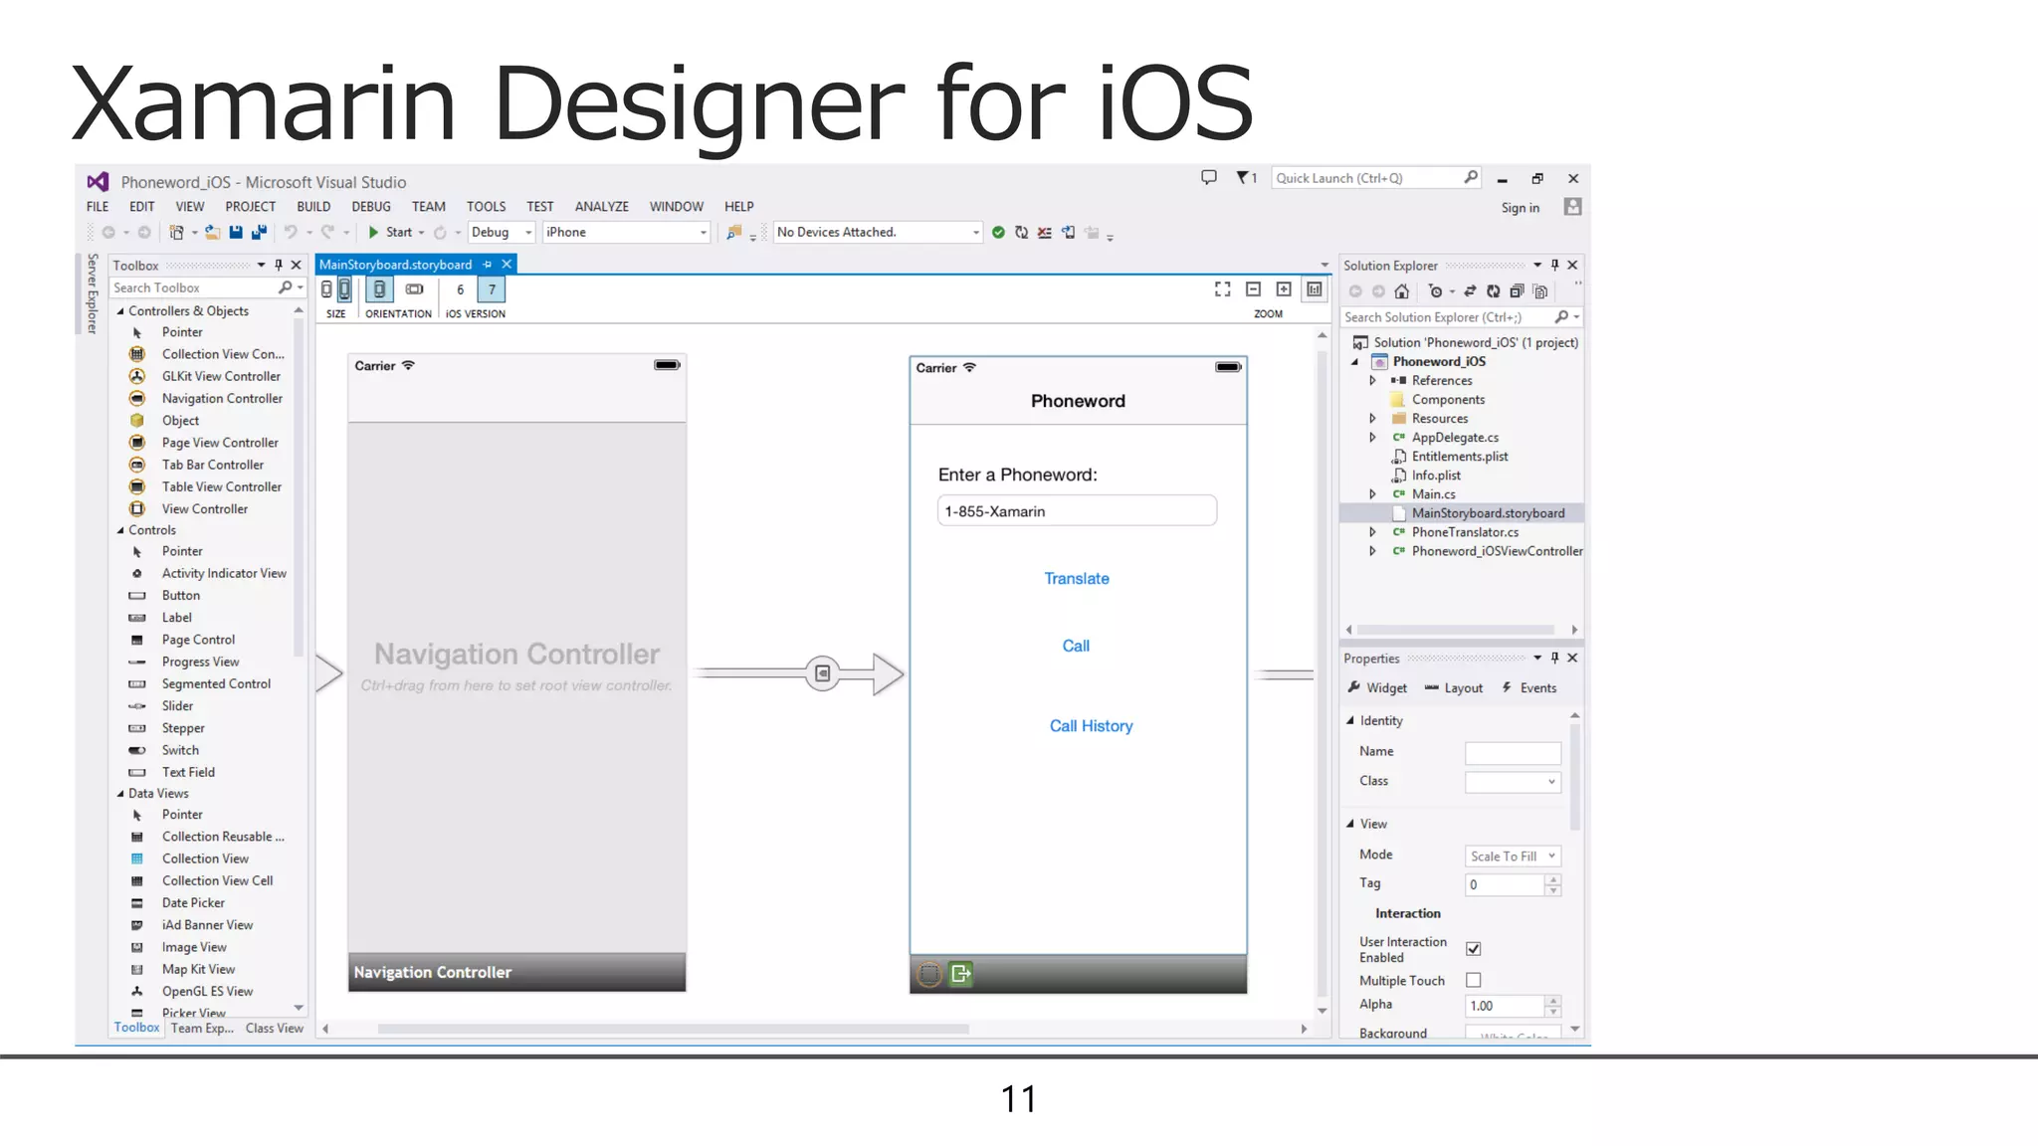Click the Translate button in designer
Screen dimensions: 2038x1146
click(x=1077, y=579)
